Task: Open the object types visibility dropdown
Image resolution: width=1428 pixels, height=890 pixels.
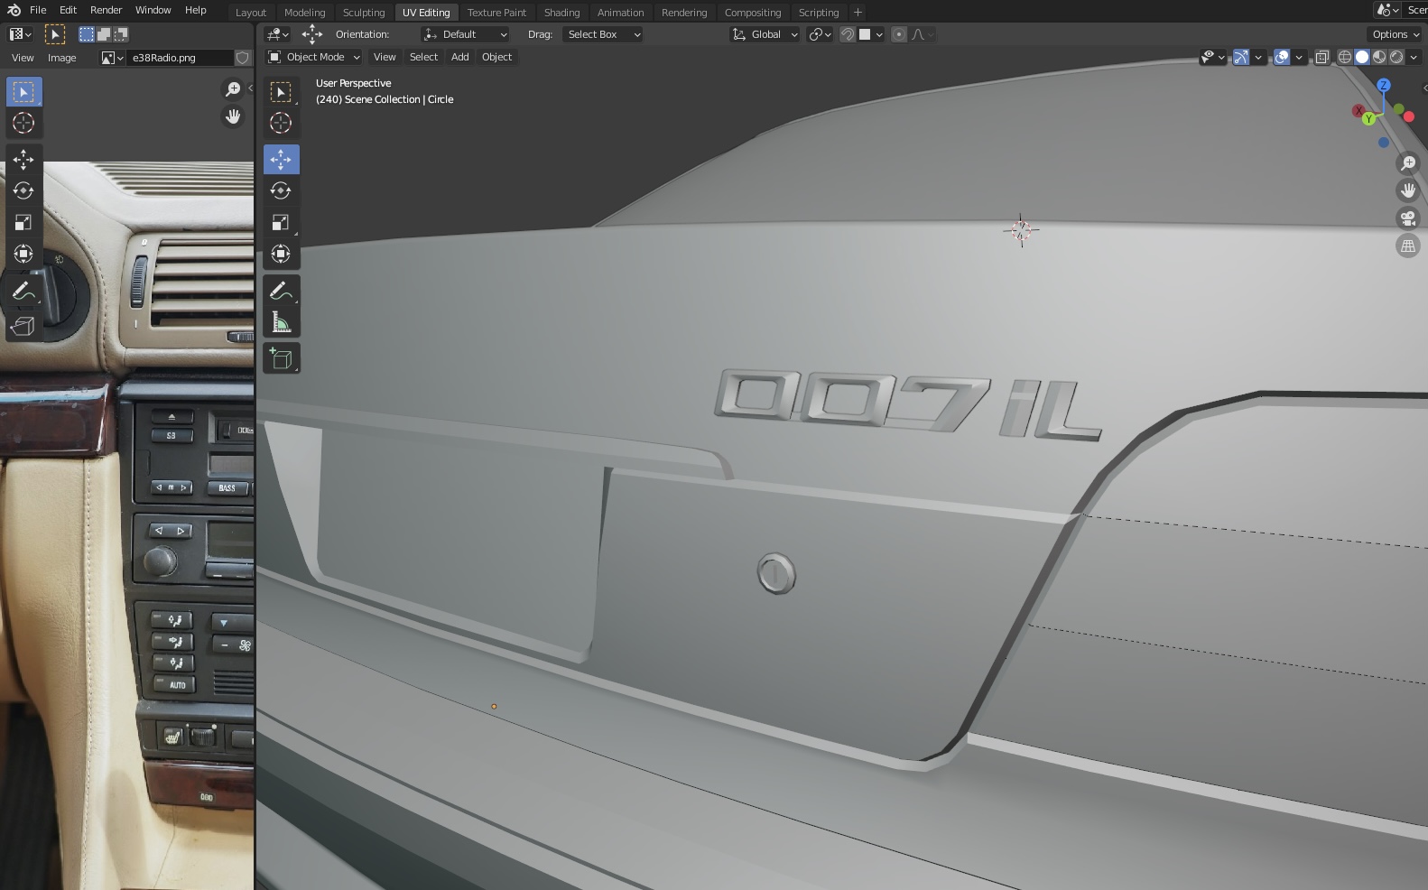Action: click(1213, 57)
